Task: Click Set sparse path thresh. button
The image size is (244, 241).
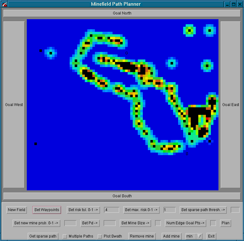Action: coord(203,210)
